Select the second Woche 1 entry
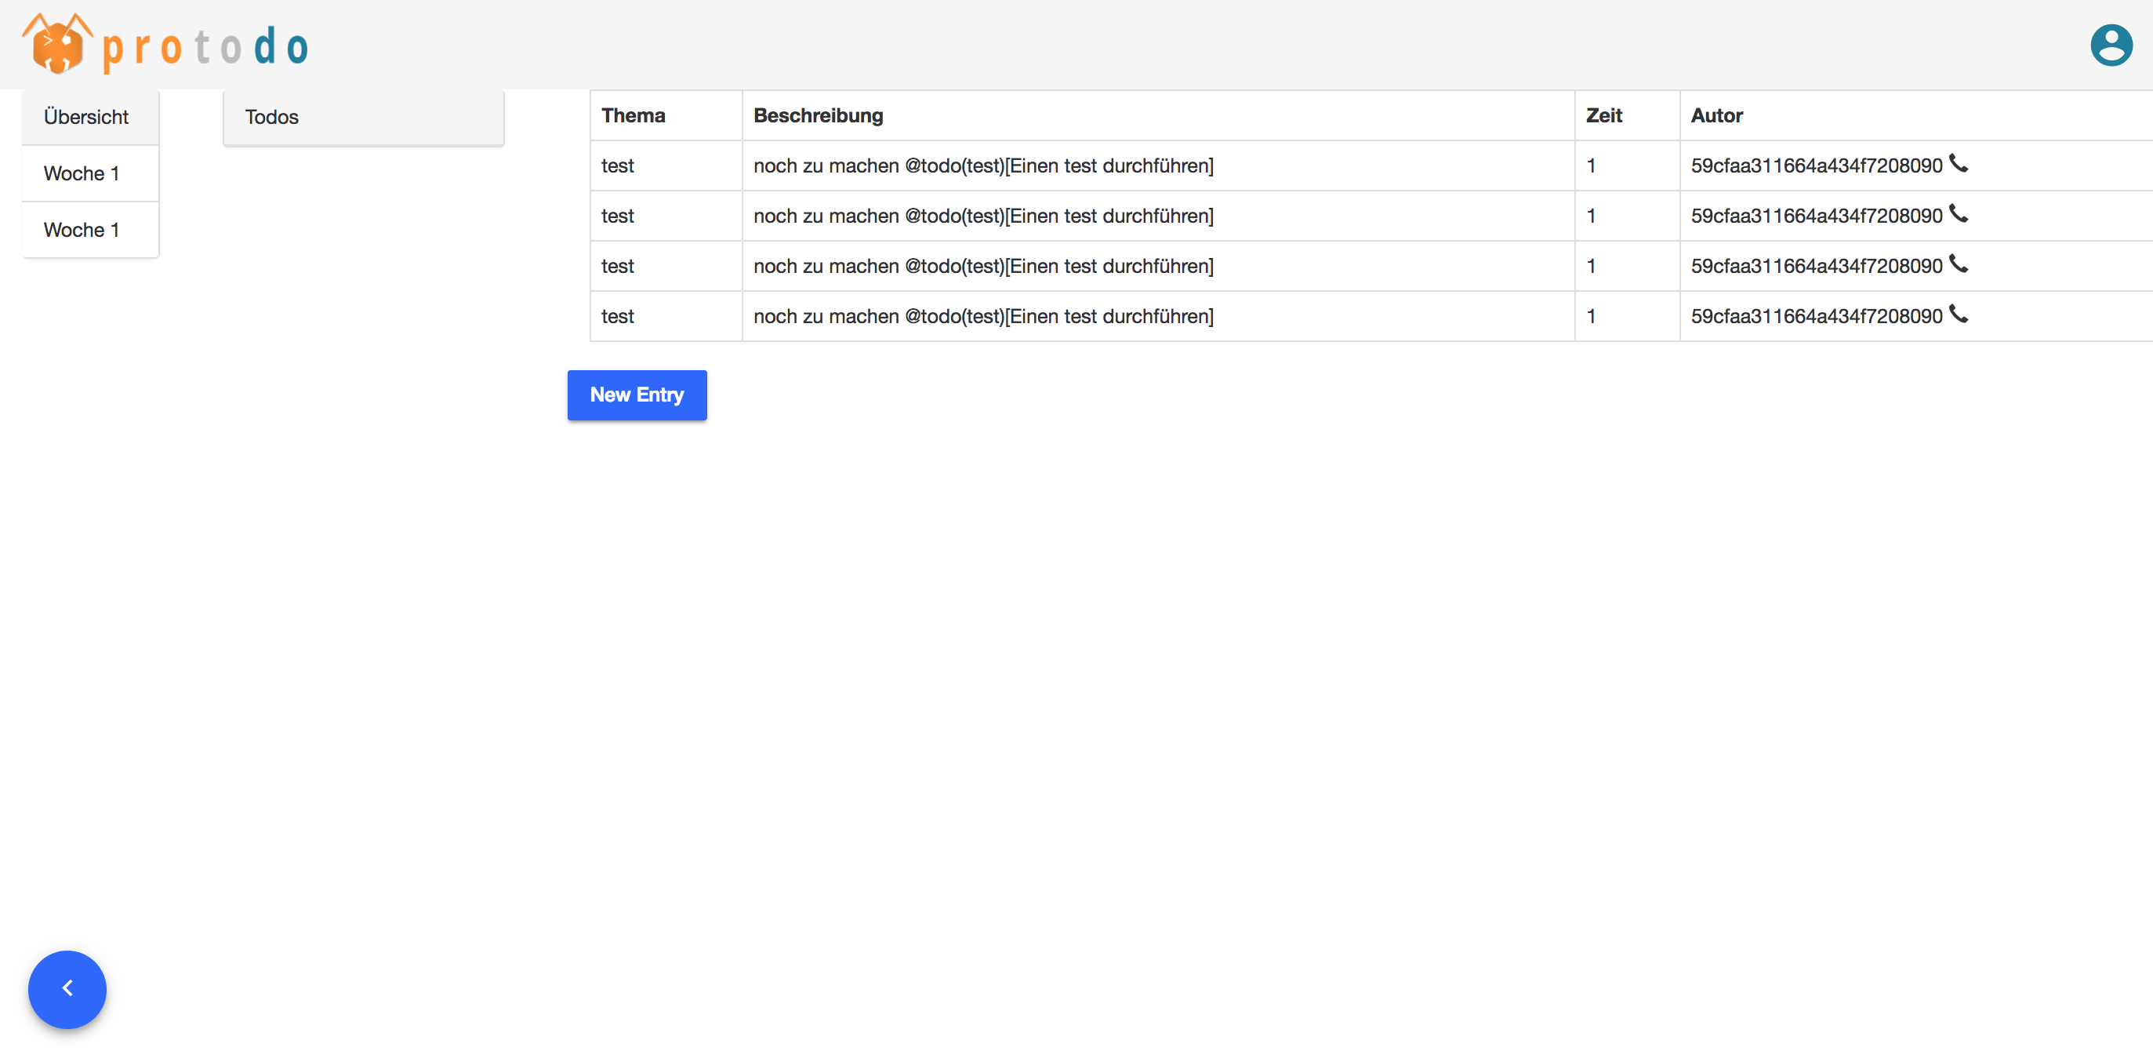Image resolution: width=2153 pixels, height=1051 pixels. click(x=82, y=230)
